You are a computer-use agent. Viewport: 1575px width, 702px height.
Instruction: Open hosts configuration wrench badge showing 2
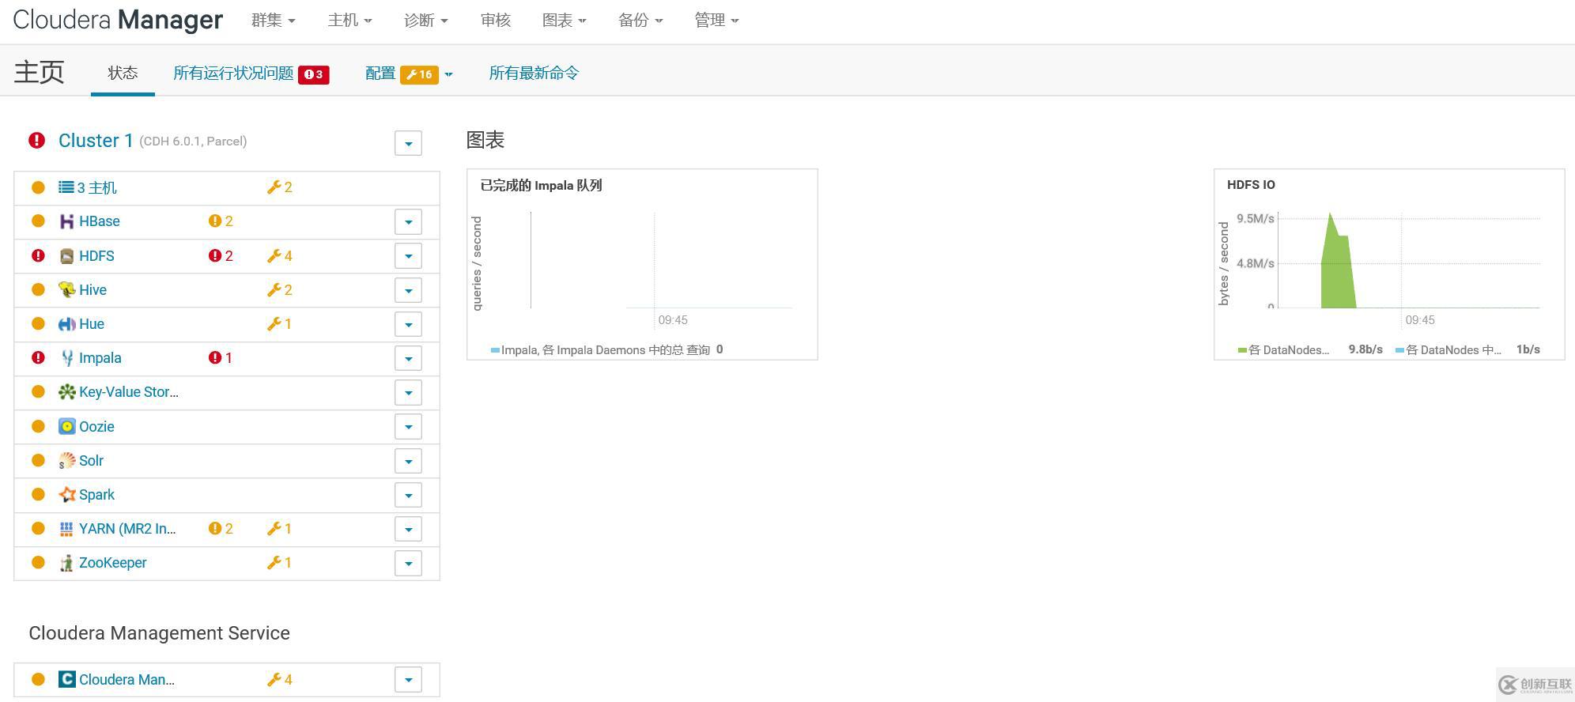[280, 187]
